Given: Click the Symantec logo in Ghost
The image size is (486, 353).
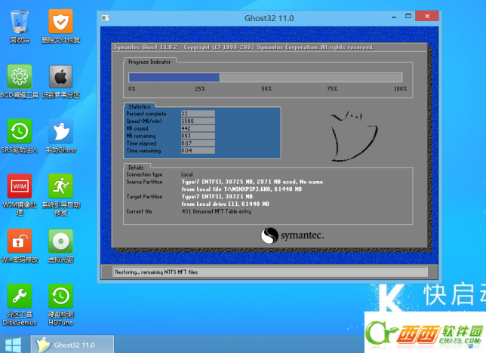Looking at the screenshot, I should (x=292, y=235).
